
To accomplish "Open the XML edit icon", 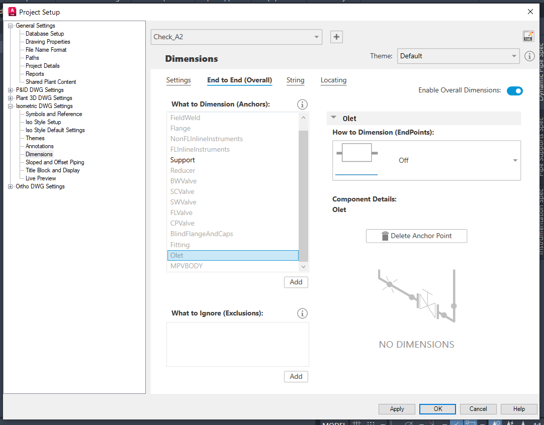I will click(x=528, y=36).
